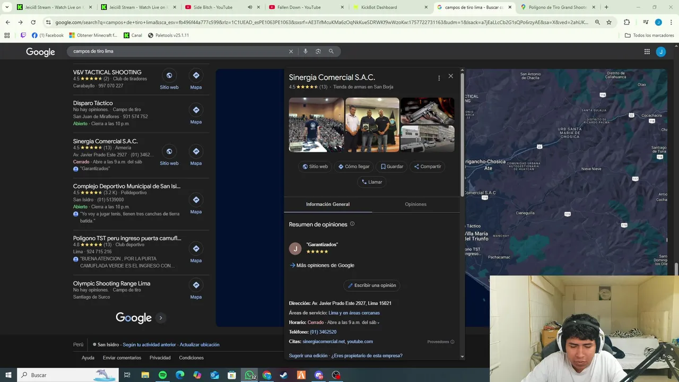Open Todos los marcadores folder
Viewport: 679px width, 382px height.
point(649,36)
